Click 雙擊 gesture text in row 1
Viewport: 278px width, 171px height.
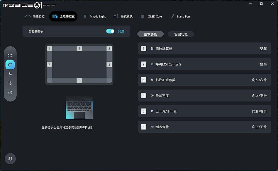(x=263, y=49)
